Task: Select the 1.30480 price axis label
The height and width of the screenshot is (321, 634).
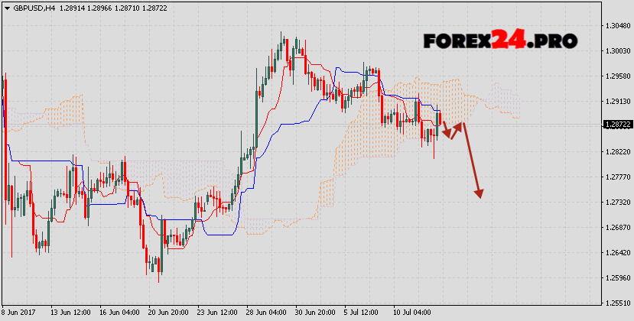Action: (x=617, y=26)
